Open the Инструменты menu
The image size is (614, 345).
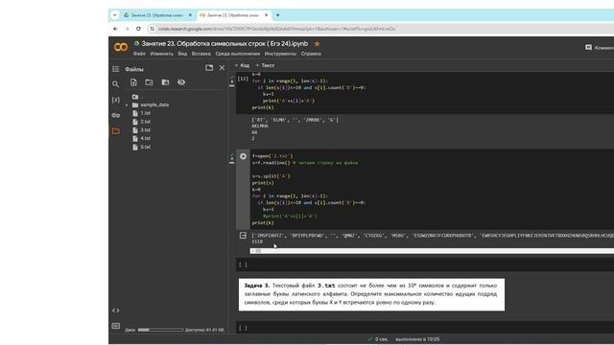click(280, 54)
